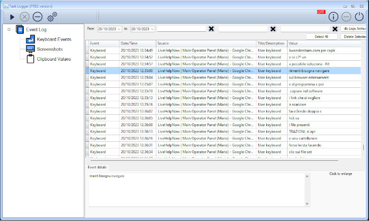Select the row 'e al programma e poi'
Image resolution: width=369 pixels, height=221 pixels.
223,84
